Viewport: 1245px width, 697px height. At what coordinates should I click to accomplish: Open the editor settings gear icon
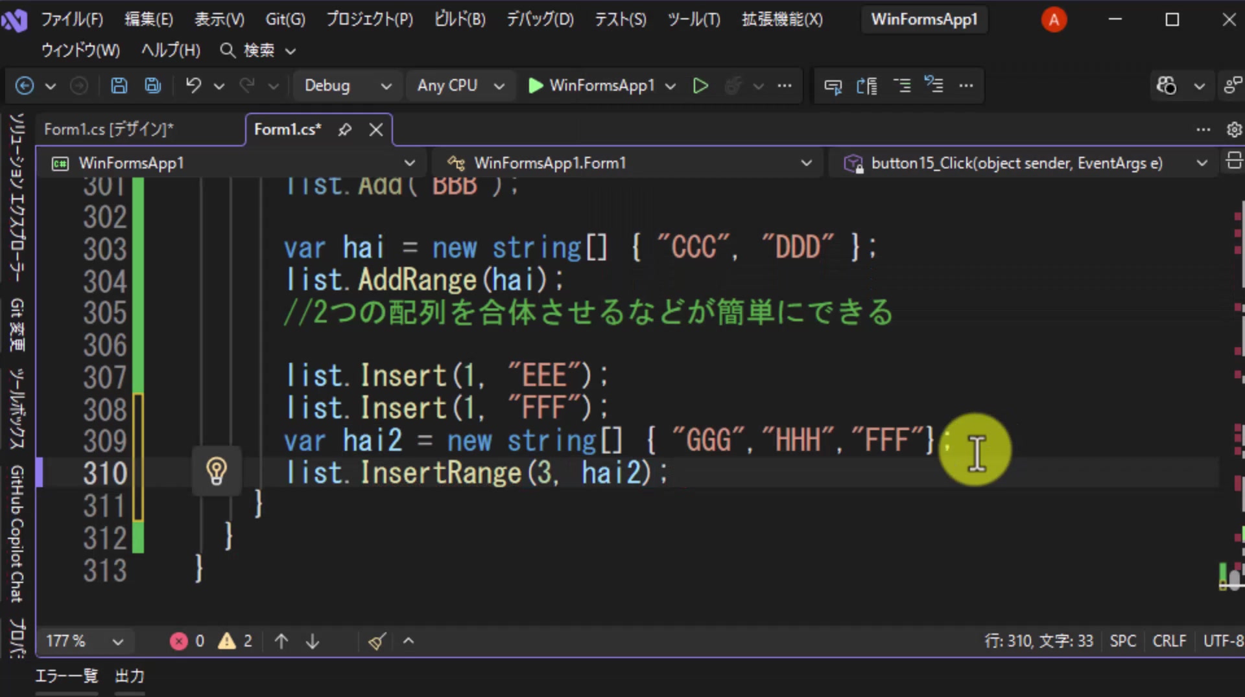[x=1234, y=130]
